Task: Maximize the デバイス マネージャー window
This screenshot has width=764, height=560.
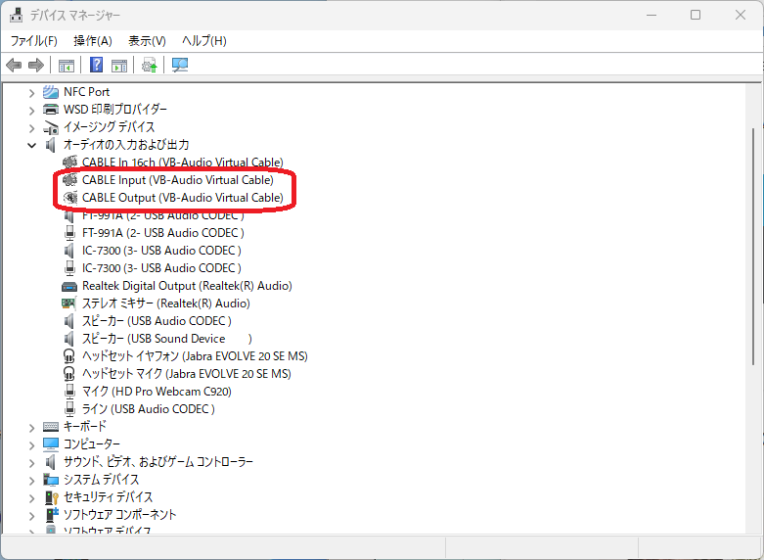Action: [696, 15]
